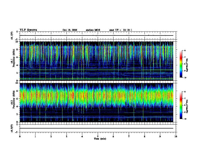This screenshot has height=153, width=198.
Task: Click time axis tick label "10"
Action: [x=176, y=136]
